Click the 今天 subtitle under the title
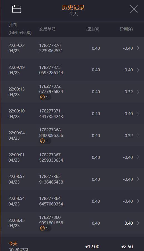The width and height of the screenshot is (144, 251). [x=73, y=14]
